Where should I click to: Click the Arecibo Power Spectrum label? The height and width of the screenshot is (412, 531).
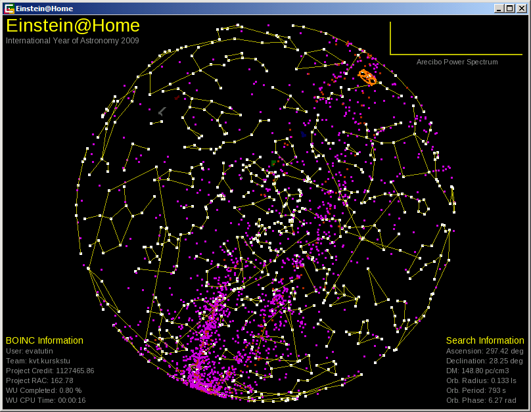(x=457, y=62)
